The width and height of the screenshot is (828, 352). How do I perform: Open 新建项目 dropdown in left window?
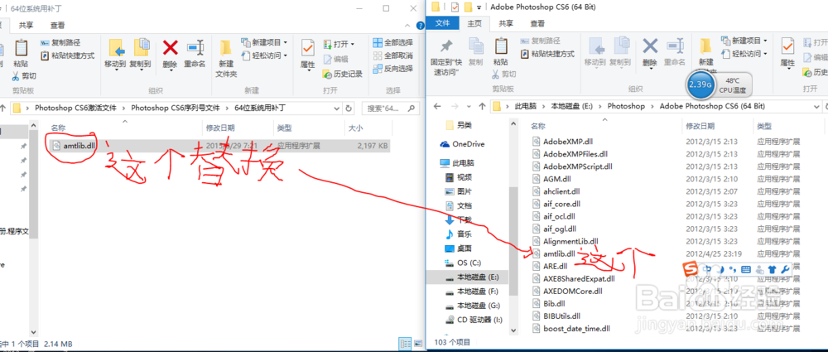(x=264, y=42)
